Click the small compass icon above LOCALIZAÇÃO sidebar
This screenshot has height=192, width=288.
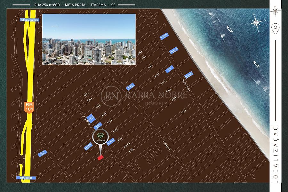tap(275, 11)
